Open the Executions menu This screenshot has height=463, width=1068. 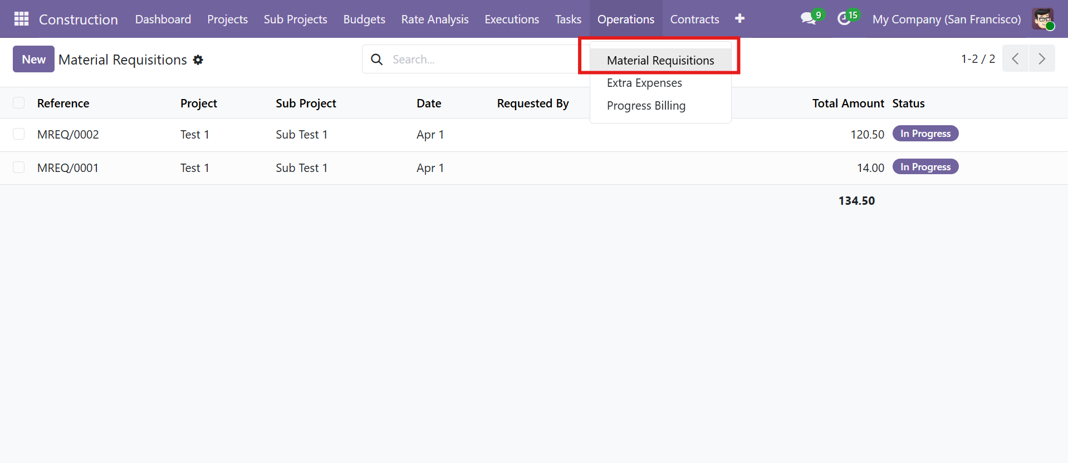coord(512,19)
